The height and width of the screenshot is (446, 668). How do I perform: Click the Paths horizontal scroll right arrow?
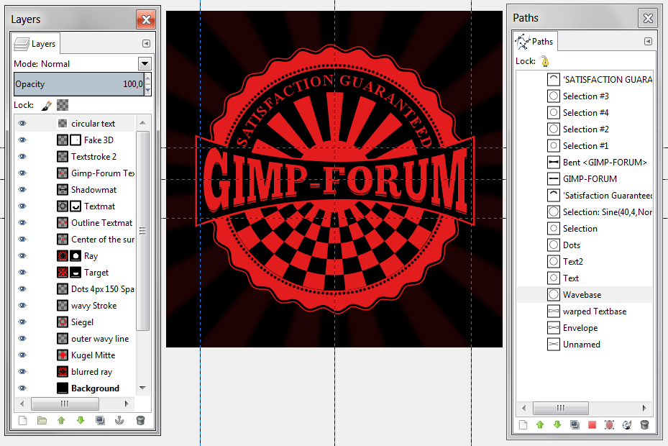point(644,408)
